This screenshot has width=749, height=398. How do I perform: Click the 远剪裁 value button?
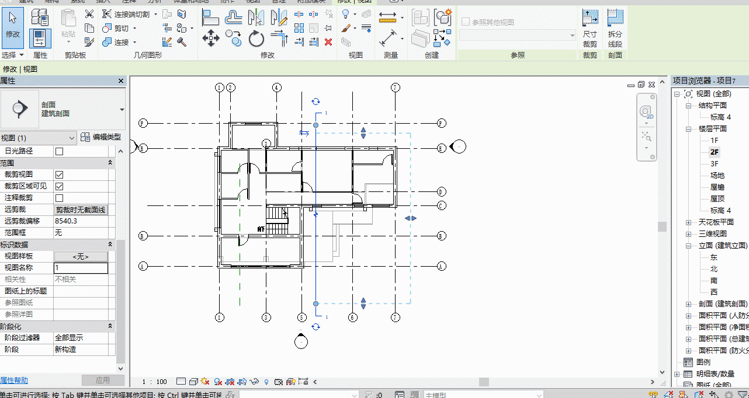click(81, 210)
